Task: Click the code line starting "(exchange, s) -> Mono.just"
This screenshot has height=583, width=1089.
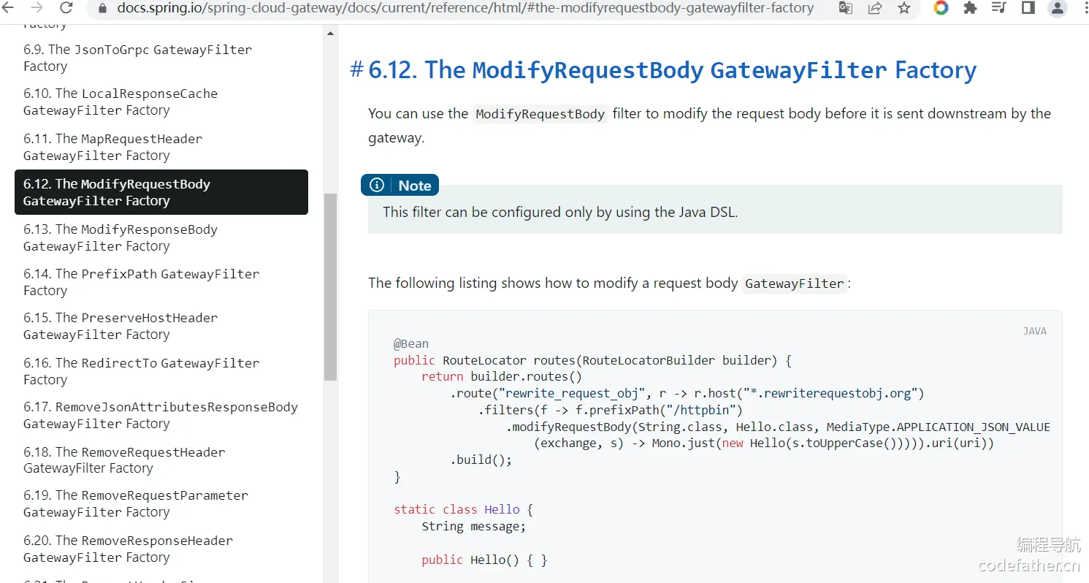Action: coord(765,443)
